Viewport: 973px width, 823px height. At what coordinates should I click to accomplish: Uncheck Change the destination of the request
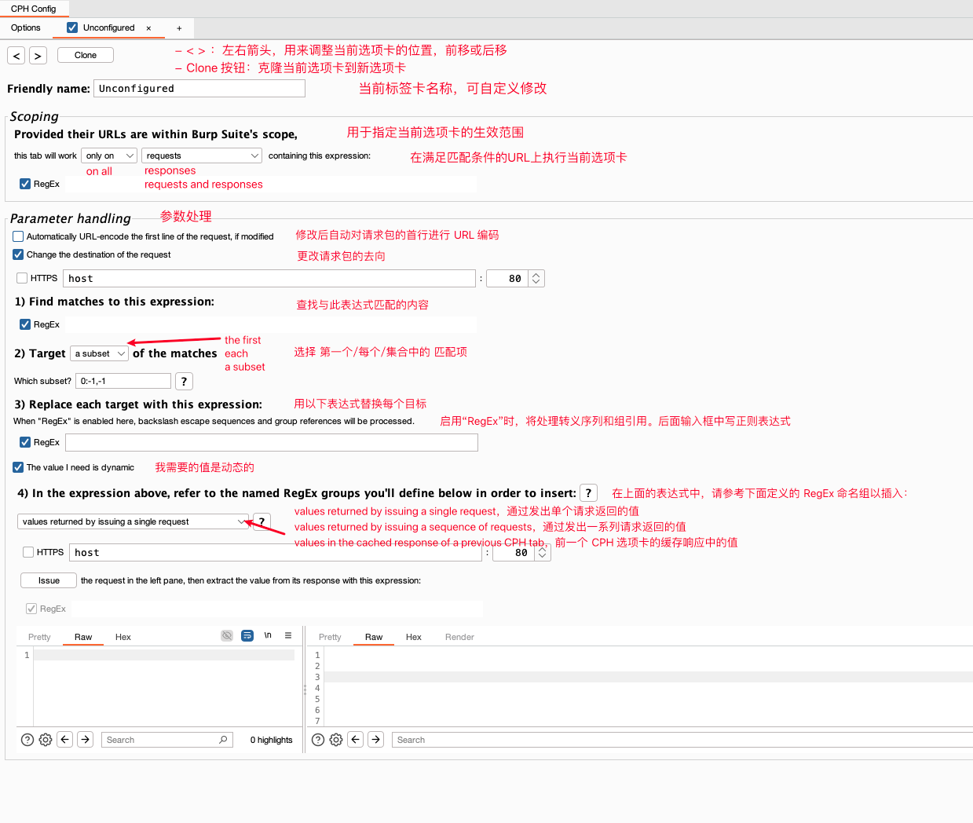(18, 254)
